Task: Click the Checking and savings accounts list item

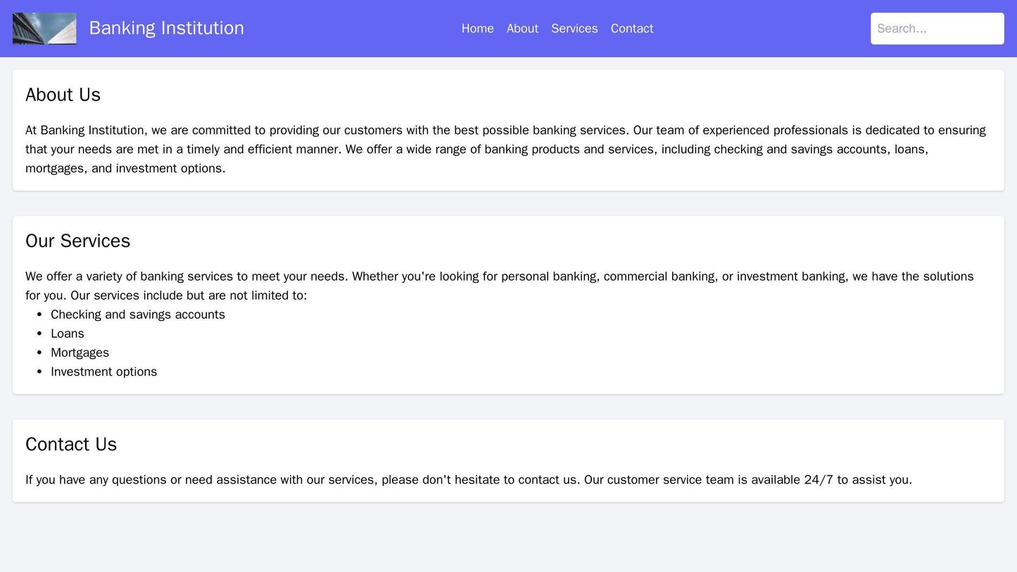Action: 137,314
